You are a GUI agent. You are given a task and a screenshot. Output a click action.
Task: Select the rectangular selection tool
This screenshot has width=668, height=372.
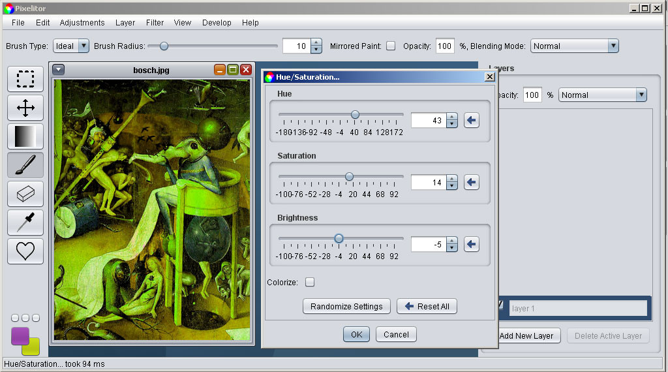[x=25, y=79]
